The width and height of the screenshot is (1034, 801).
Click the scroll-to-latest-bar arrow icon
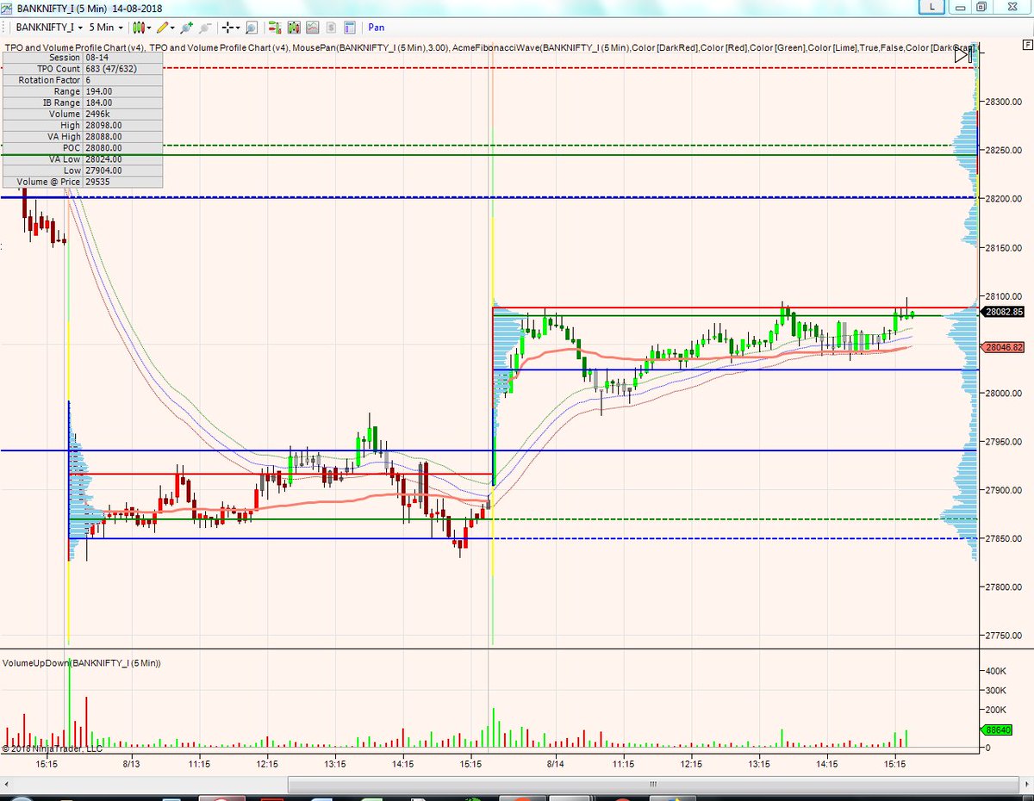(962, 55)
